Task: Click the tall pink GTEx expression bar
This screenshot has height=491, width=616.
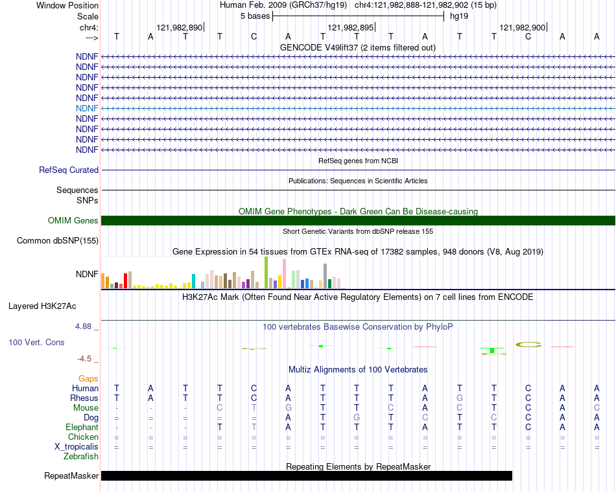Action: click(284, 274)
